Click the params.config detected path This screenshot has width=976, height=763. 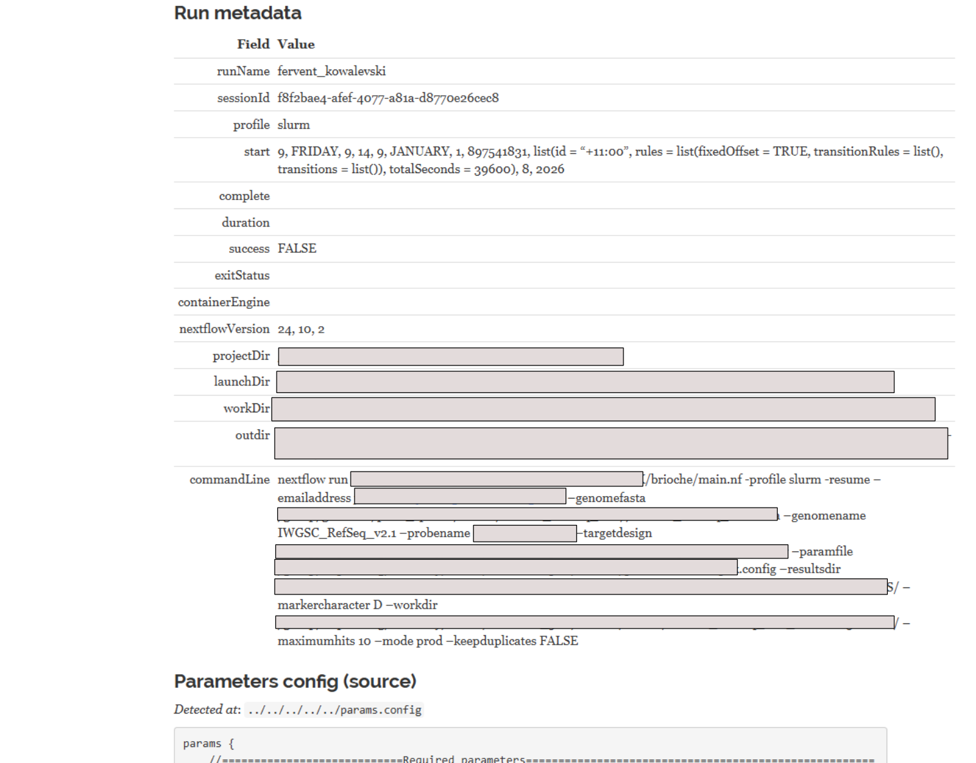[334, 710]
